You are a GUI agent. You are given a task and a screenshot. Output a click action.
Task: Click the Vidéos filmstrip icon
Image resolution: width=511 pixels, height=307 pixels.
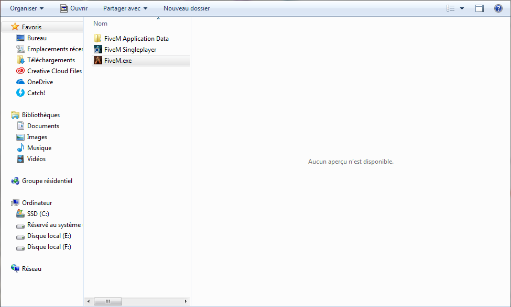(x=20, y=158)
